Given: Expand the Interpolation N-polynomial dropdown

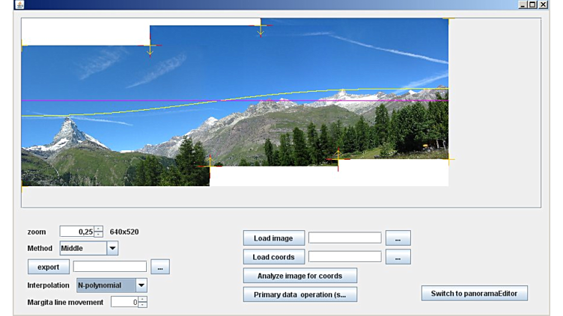Looking at the screenshot, I should pos(141,285).
